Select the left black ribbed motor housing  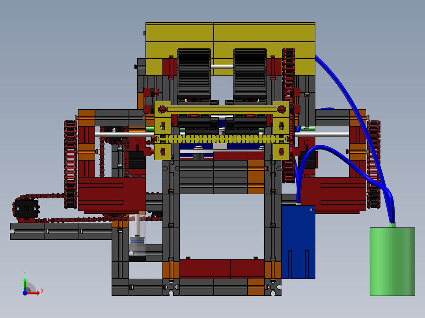[194, 74]
